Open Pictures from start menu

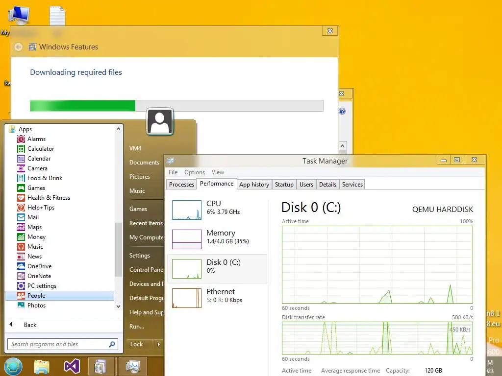pos(140,176)
